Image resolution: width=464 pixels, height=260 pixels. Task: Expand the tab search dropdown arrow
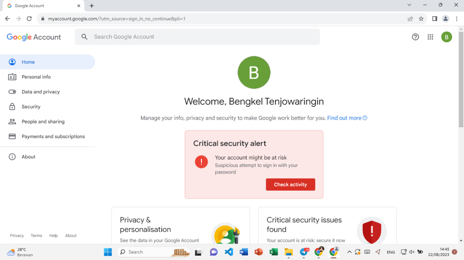(x=409, y=5)
